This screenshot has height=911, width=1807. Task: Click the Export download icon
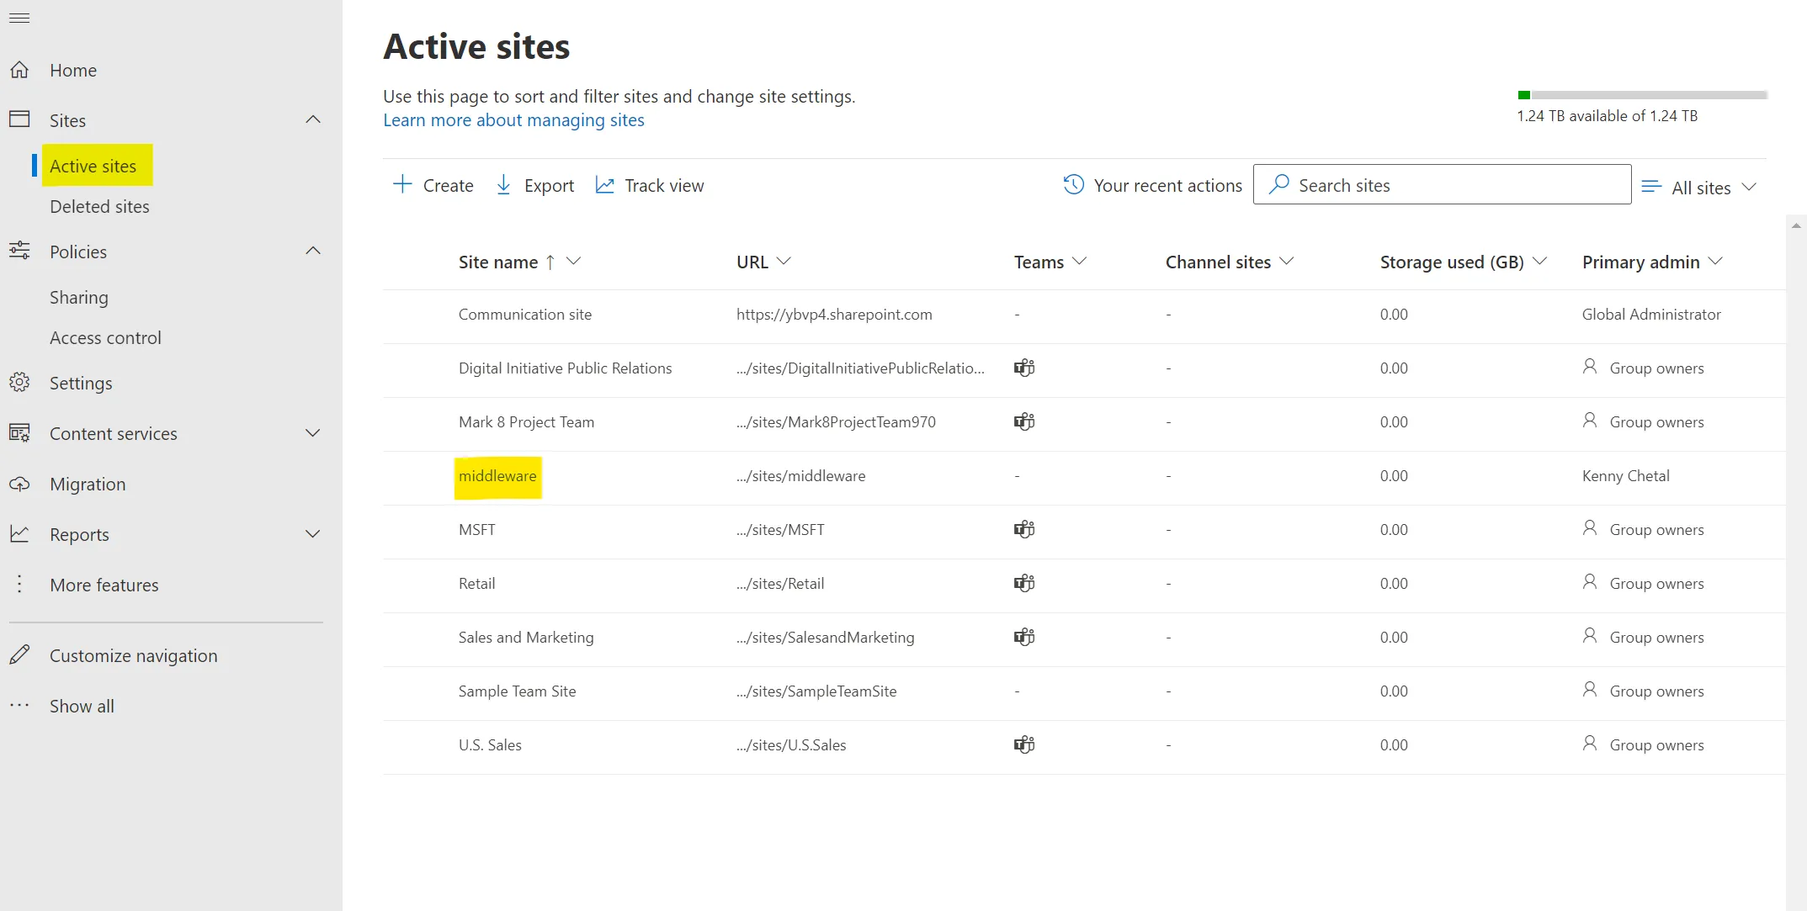pos(503,184)
